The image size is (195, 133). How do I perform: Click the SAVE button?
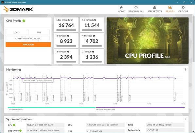point(39,33)
